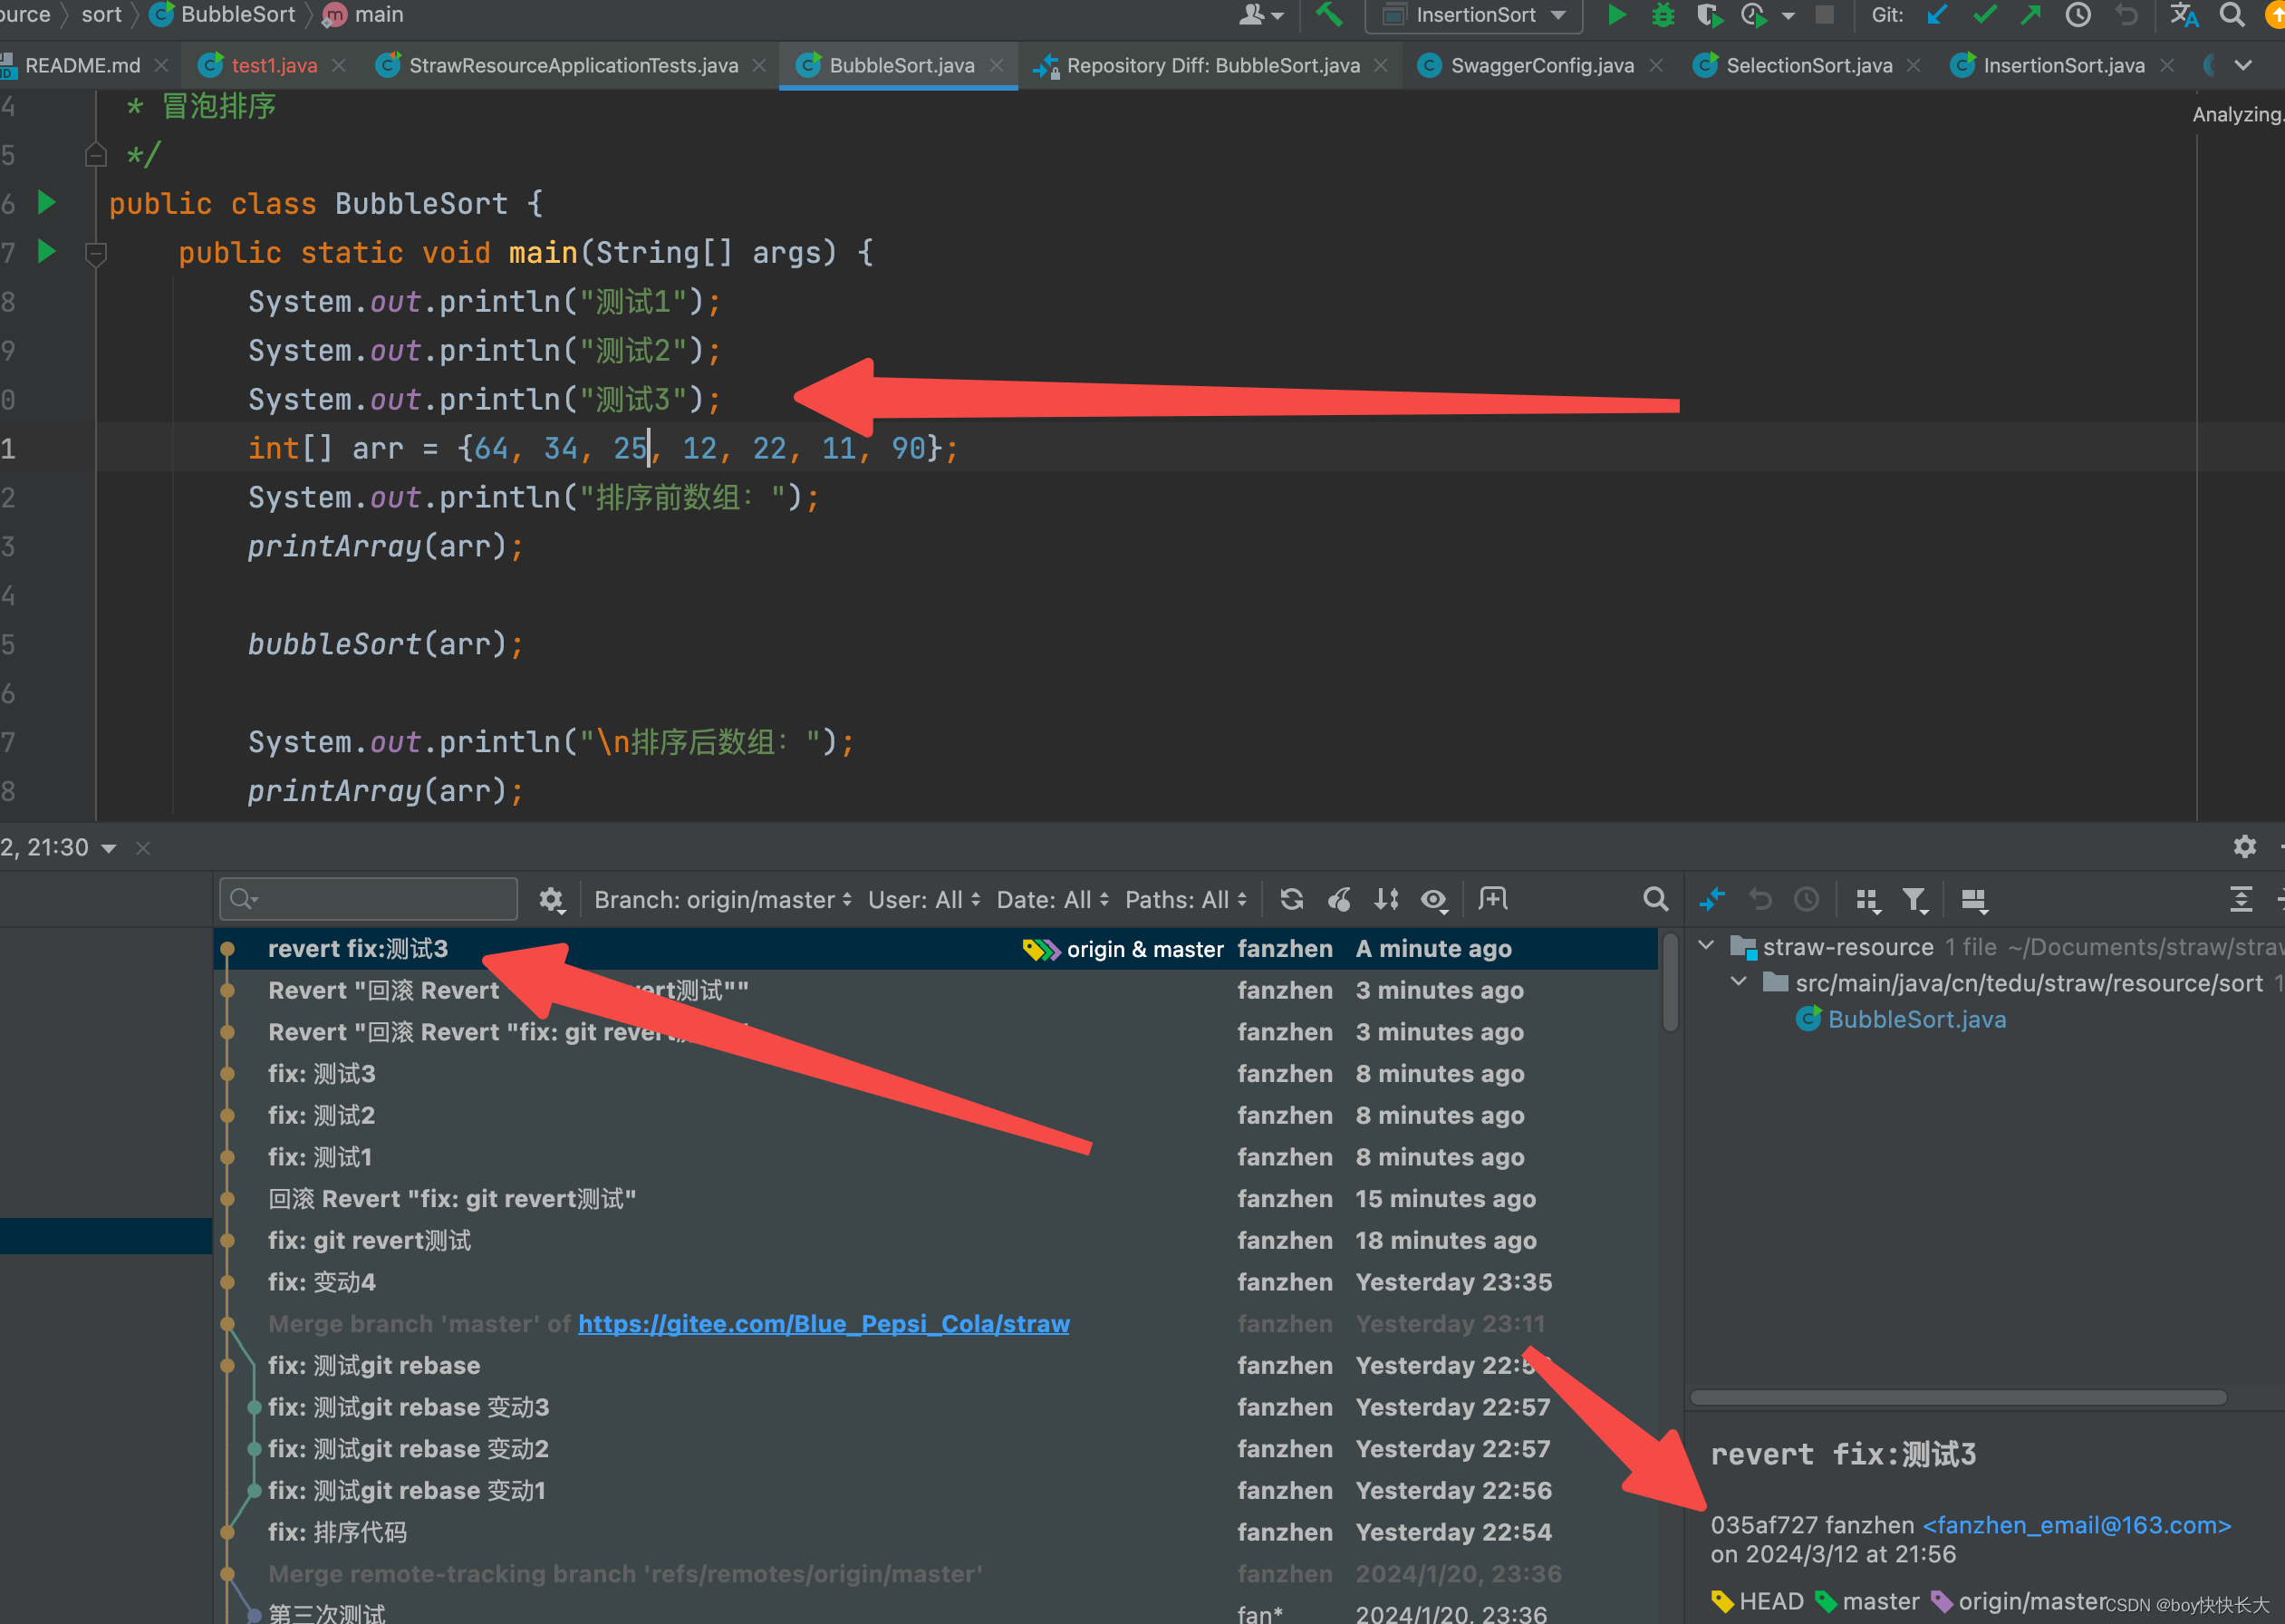Open Search Everywhere magnifier in top toolbar
The width and height of the screenshot is (2285, 1624).
[x=2232, y=15]
